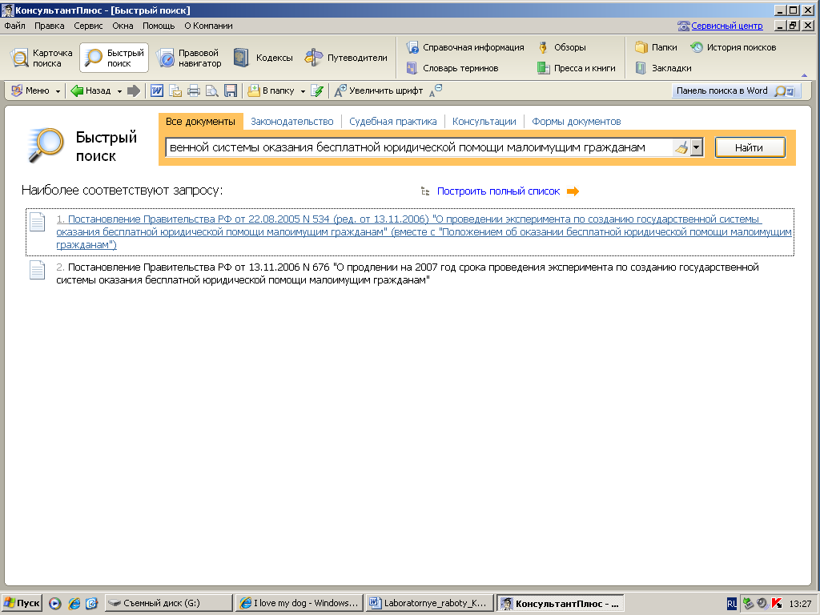The width and height of the screenshot is (820, 615).
Task: Expand the В папку dropdown arrow
Action: tap(303, 91)
